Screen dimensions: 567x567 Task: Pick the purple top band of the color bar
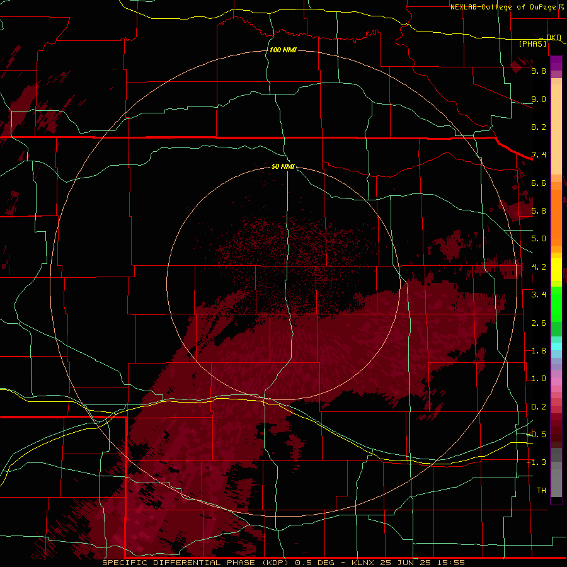(556, 63)
